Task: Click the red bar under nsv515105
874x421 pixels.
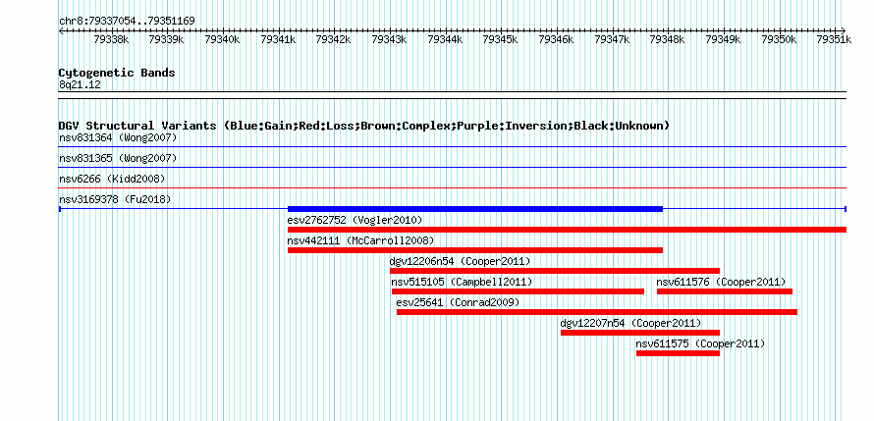Action: click(x=518, y=291)
